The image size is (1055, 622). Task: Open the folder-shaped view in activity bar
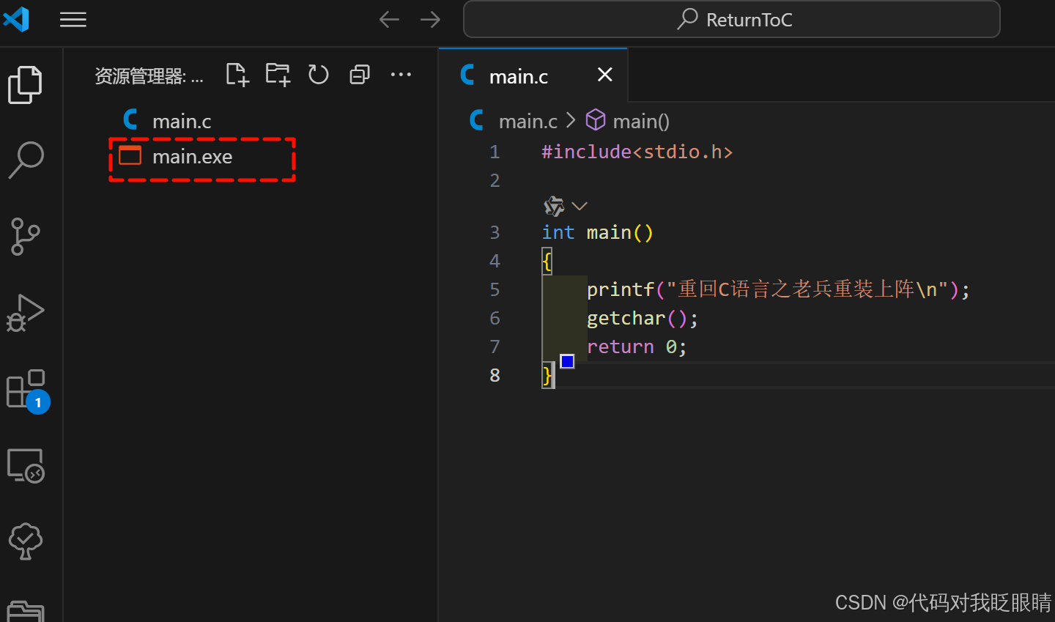tap(26, 612)
